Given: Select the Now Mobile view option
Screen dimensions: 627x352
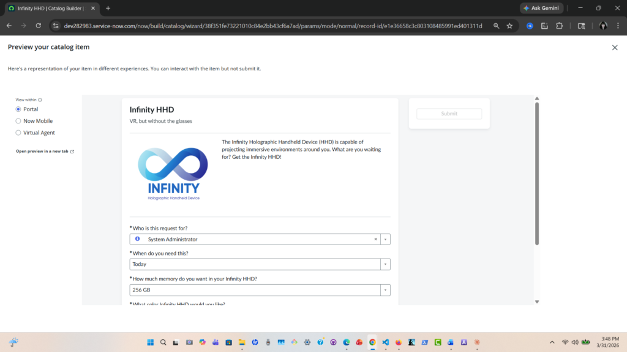Looking at the screenshot, I should point(18,121).
